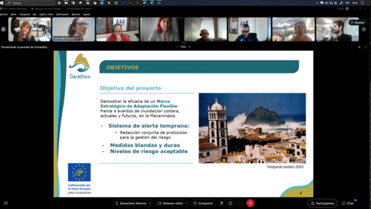371x209 pixels.
Task: Open the reactions smiley icon
Action: pos(230,203)
